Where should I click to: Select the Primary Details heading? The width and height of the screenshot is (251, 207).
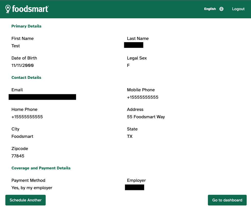point(27,26)
